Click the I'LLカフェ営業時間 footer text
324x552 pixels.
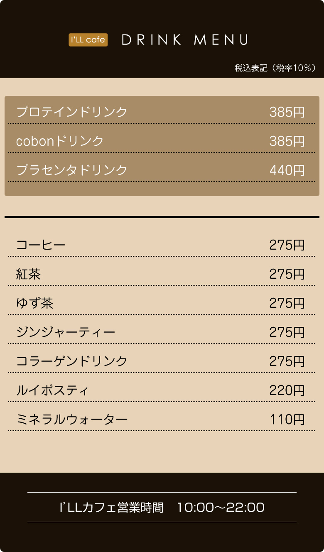pyautogui.click(x=112, y=507)
